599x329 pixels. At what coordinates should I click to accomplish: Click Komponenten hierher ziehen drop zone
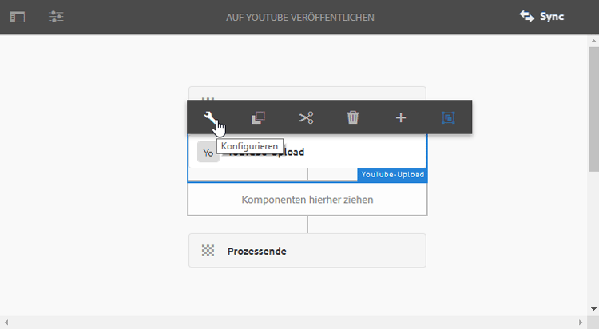(x=307, y=200)
